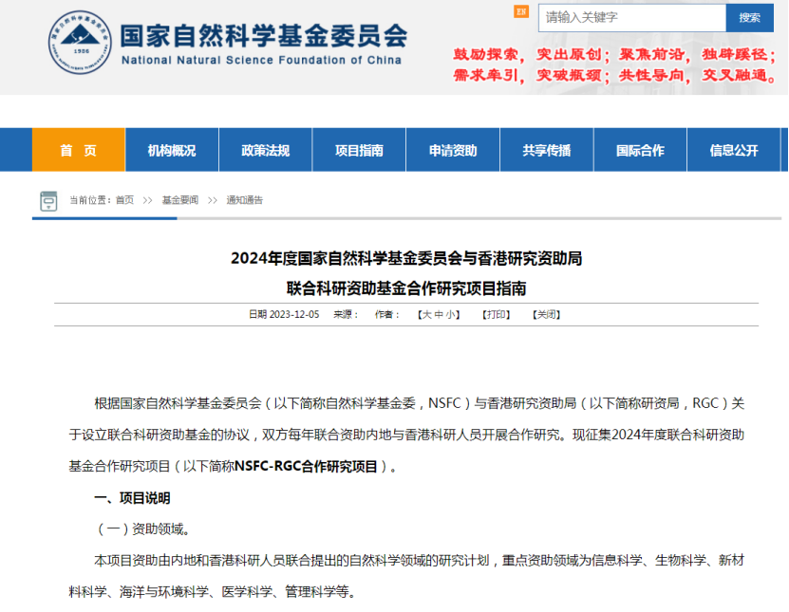Click the 首页 breadcrumb link
Screen dimensions: 789x612
(124, 200)
